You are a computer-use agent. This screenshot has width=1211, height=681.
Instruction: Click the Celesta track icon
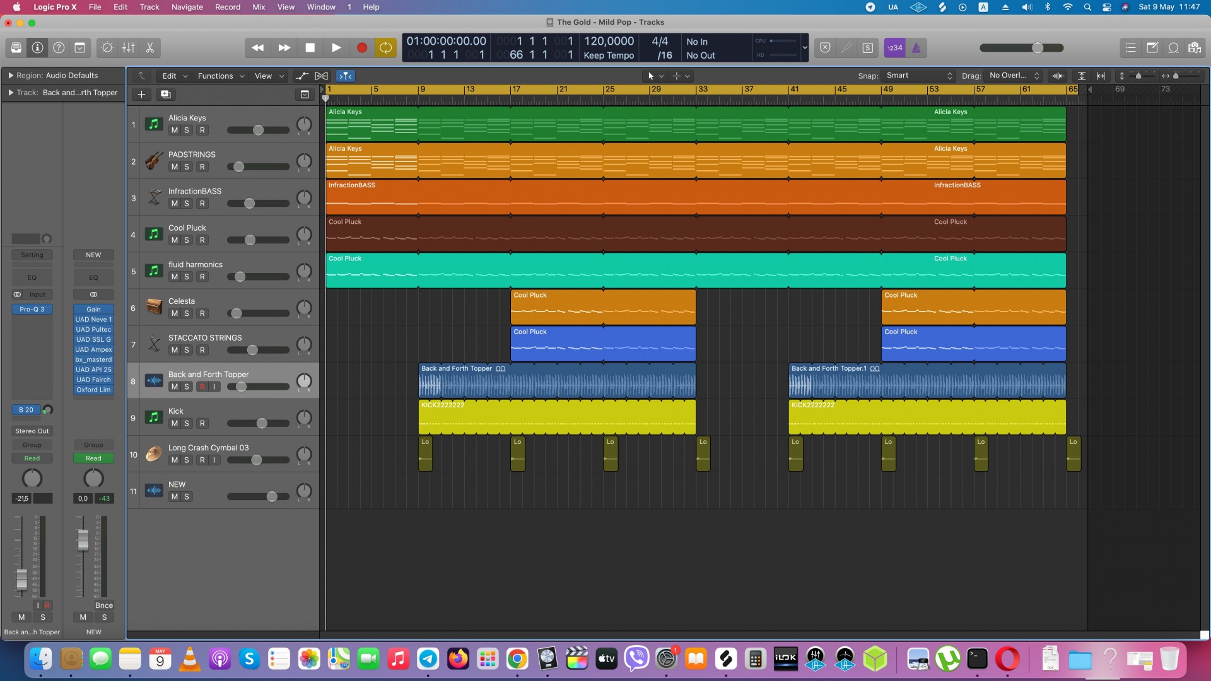[x=153, y=307]
